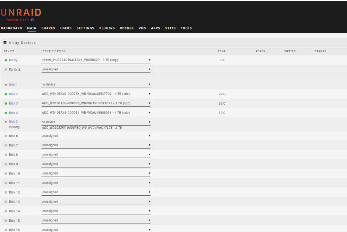This screenshot has width=347, height=232.
Task: Open the Docker tab
Action: 127,28
